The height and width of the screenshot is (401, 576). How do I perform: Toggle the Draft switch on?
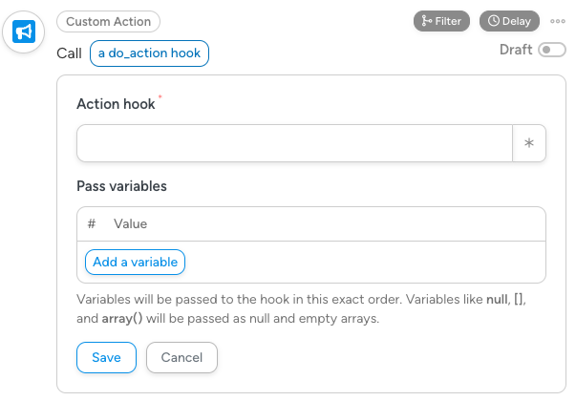click(x=552, y=50)
